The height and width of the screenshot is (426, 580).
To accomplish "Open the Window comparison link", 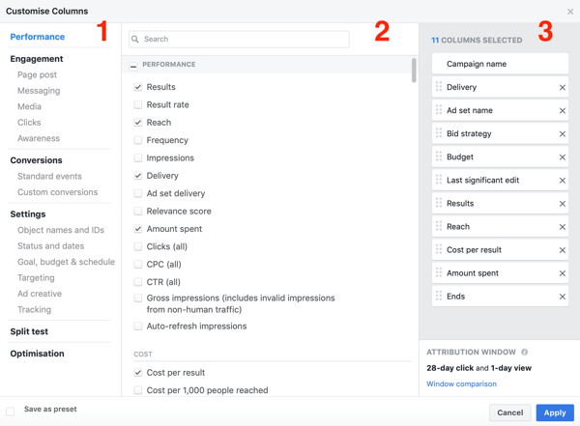I will pos(461,384).
